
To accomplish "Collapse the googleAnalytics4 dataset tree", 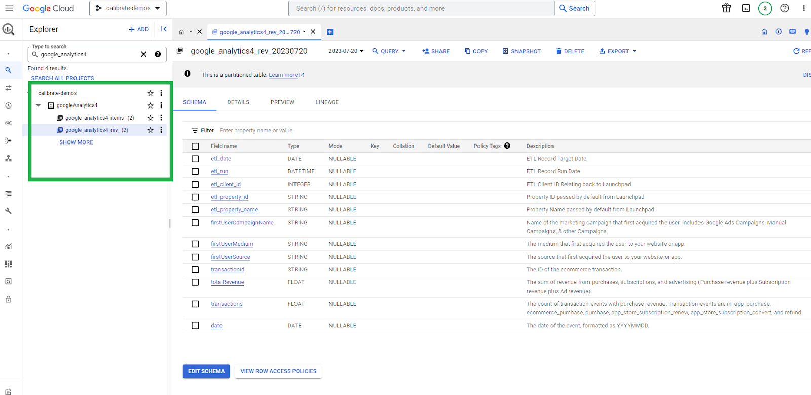I will [x=39, y=105].
